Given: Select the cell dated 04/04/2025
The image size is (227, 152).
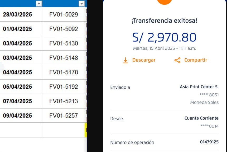Looking at the screenshot, I should (x=17, y=72).
